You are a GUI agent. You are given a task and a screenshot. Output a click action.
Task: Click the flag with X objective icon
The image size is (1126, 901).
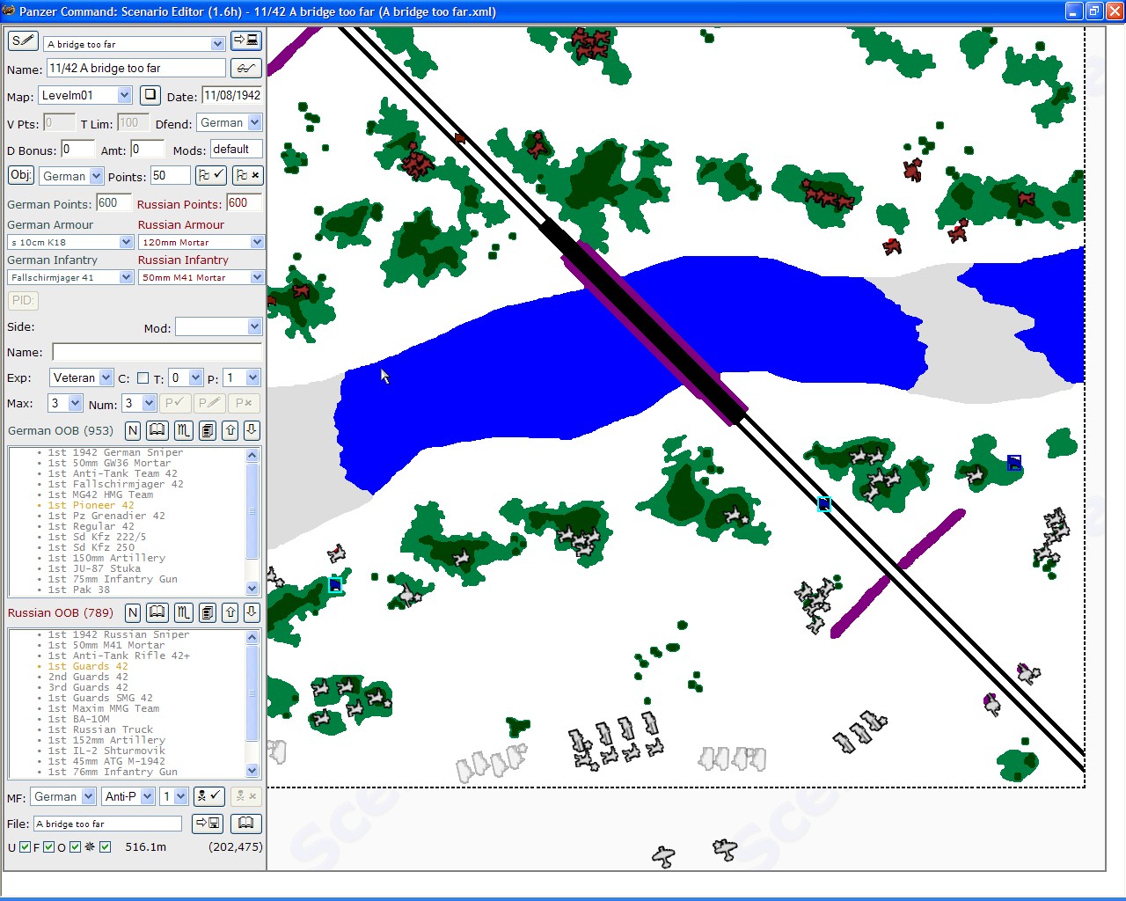247,175
